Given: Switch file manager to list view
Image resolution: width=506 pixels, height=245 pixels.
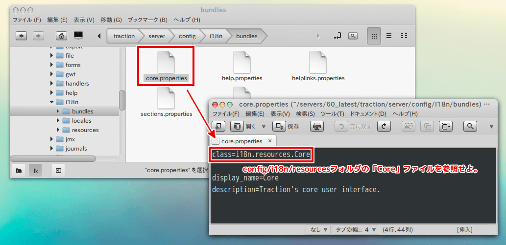Looking at the screenshot, I should tap(389, 36).
